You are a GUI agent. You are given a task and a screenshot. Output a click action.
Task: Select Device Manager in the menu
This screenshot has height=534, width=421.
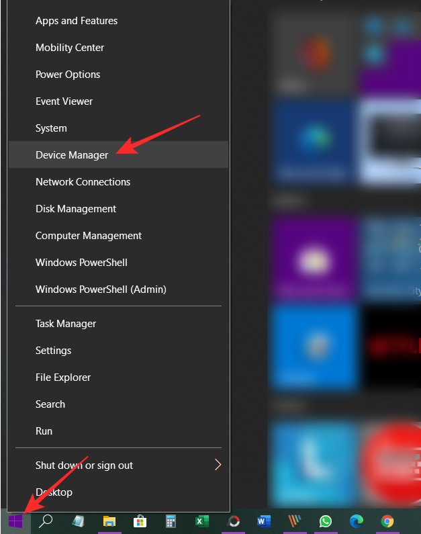72,155
